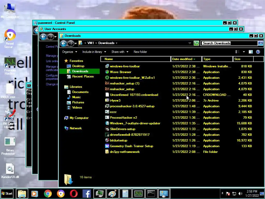Refresh the Downloads folder view

(x=196, y=43)
